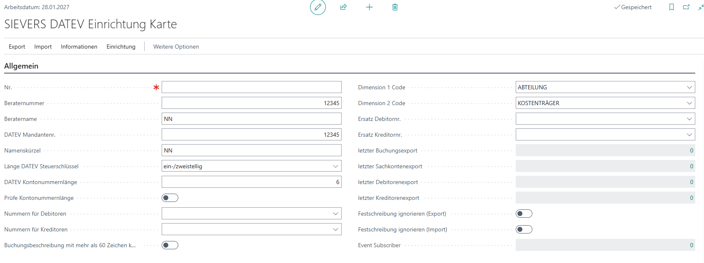Expand the Dimension 1 Code dropdown

point(689,87)
